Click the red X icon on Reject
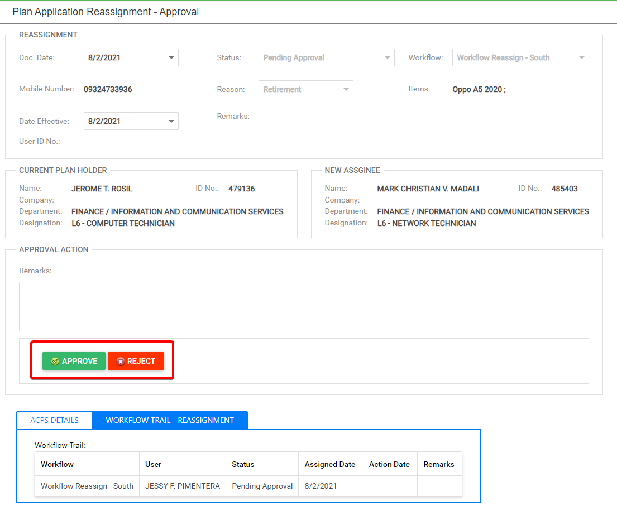Viewport: 617px width, 506px height. coord(120,362)
